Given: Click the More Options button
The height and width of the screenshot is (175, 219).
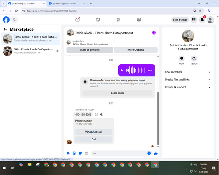Looking at the screenshot, I should pyautogui.click(x=136, y=50).
